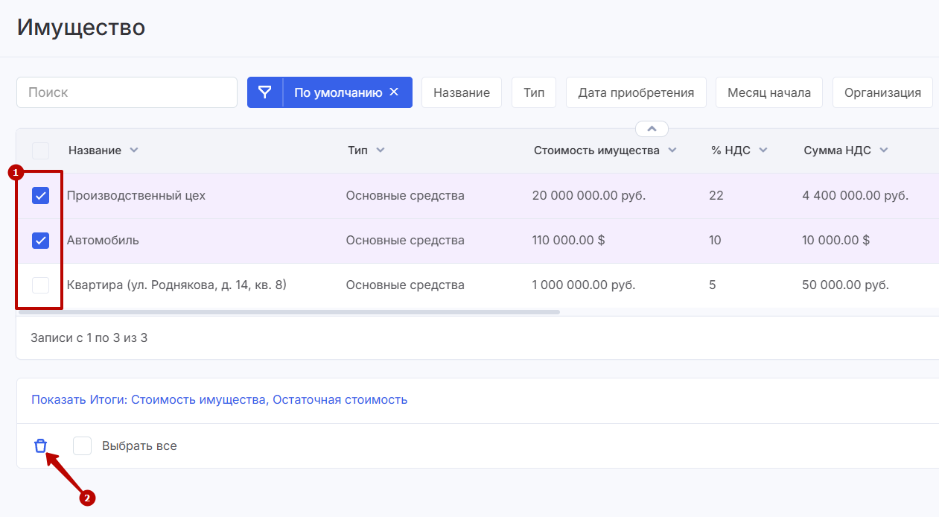Click the funnel filter icon
The width and height of the screenshot is (939, 517).
pyautogui.click(x=265, y=92)
